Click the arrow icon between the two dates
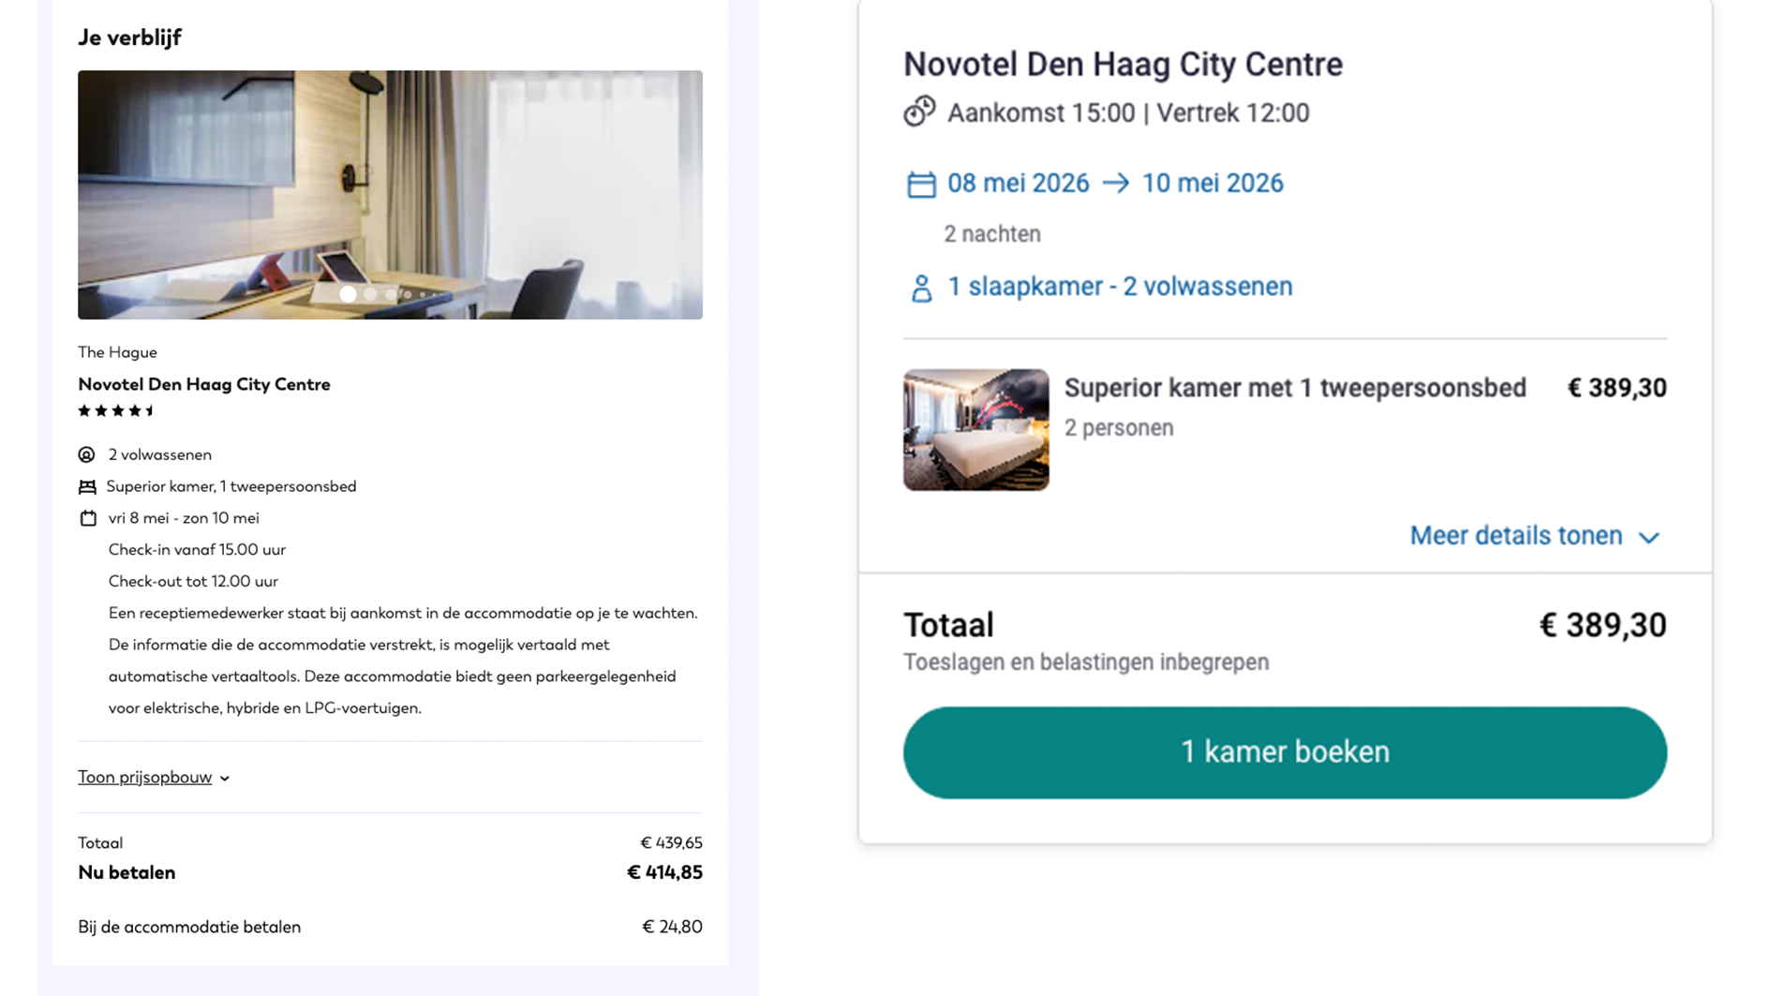This screenshot has width=1771, height=996. tap(1116, 184)
